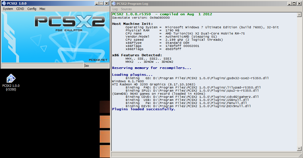The image size is (303, 158).
Task: Maximize the PCSX2 Program Log window
Action: coord(294,4)
